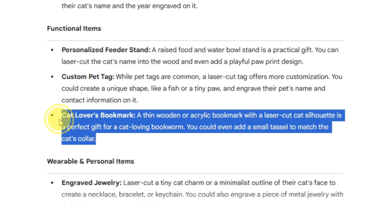Click the text "contact information on it"
The width and height of the screenshot is (389, 204).
tap(100, 100)
